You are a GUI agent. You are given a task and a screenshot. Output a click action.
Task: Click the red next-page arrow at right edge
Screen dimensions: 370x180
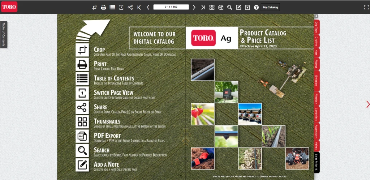click(367, 104)
